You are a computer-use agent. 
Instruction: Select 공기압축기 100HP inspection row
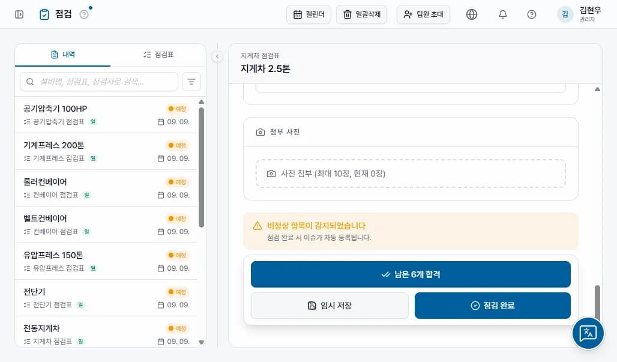pyautogui.click(x=106, y=115)
